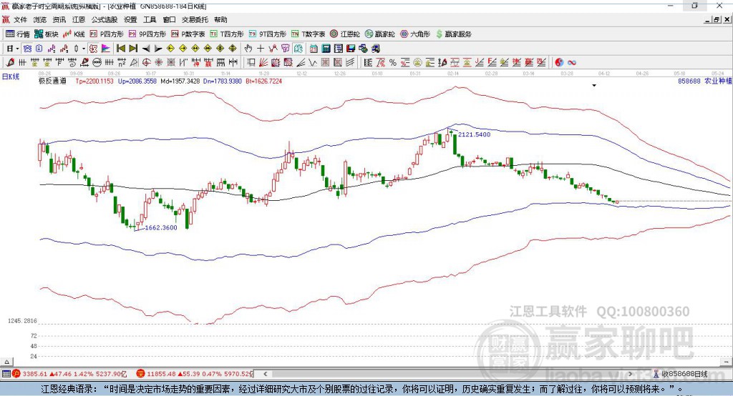Open the P数字表 tool
This screenshot has width=733, height=396.
click(x=188, y=34)
